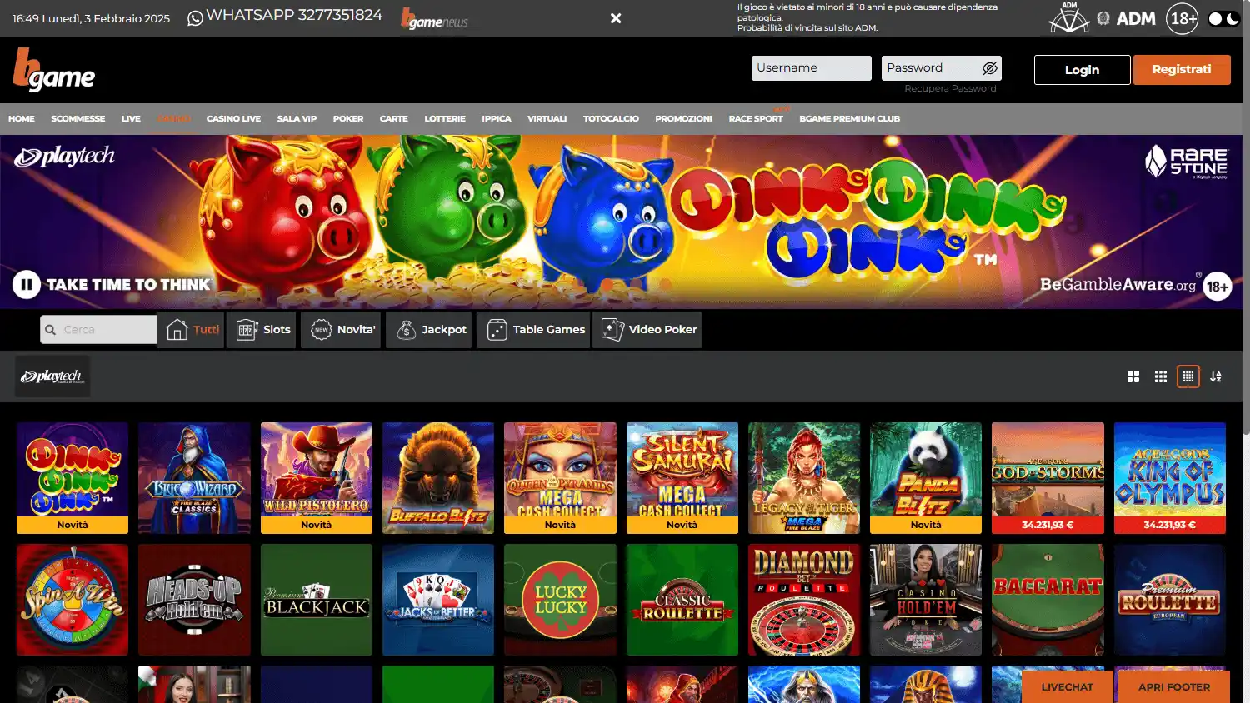Image resolution: width=1250 pixels, height=703 pixels.
Task: Open SCOMMESSE menu
Action: [78, 118]
